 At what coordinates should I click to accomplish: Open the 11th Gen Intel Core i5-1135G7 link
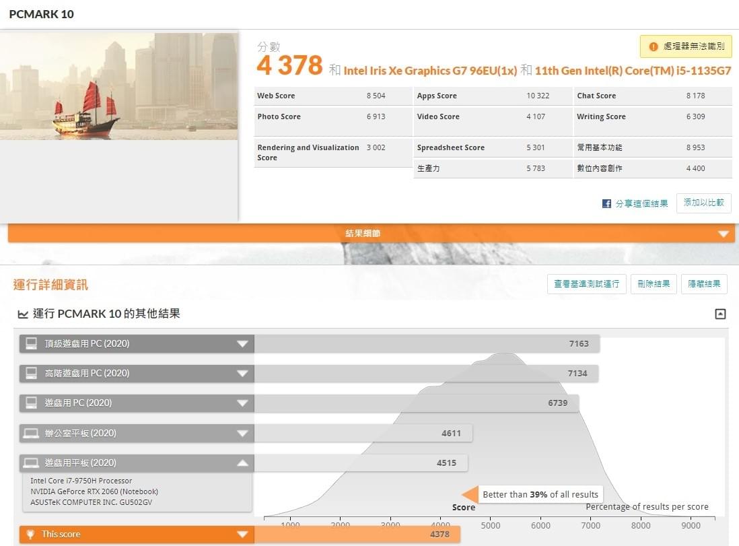(x=633, y=71)
